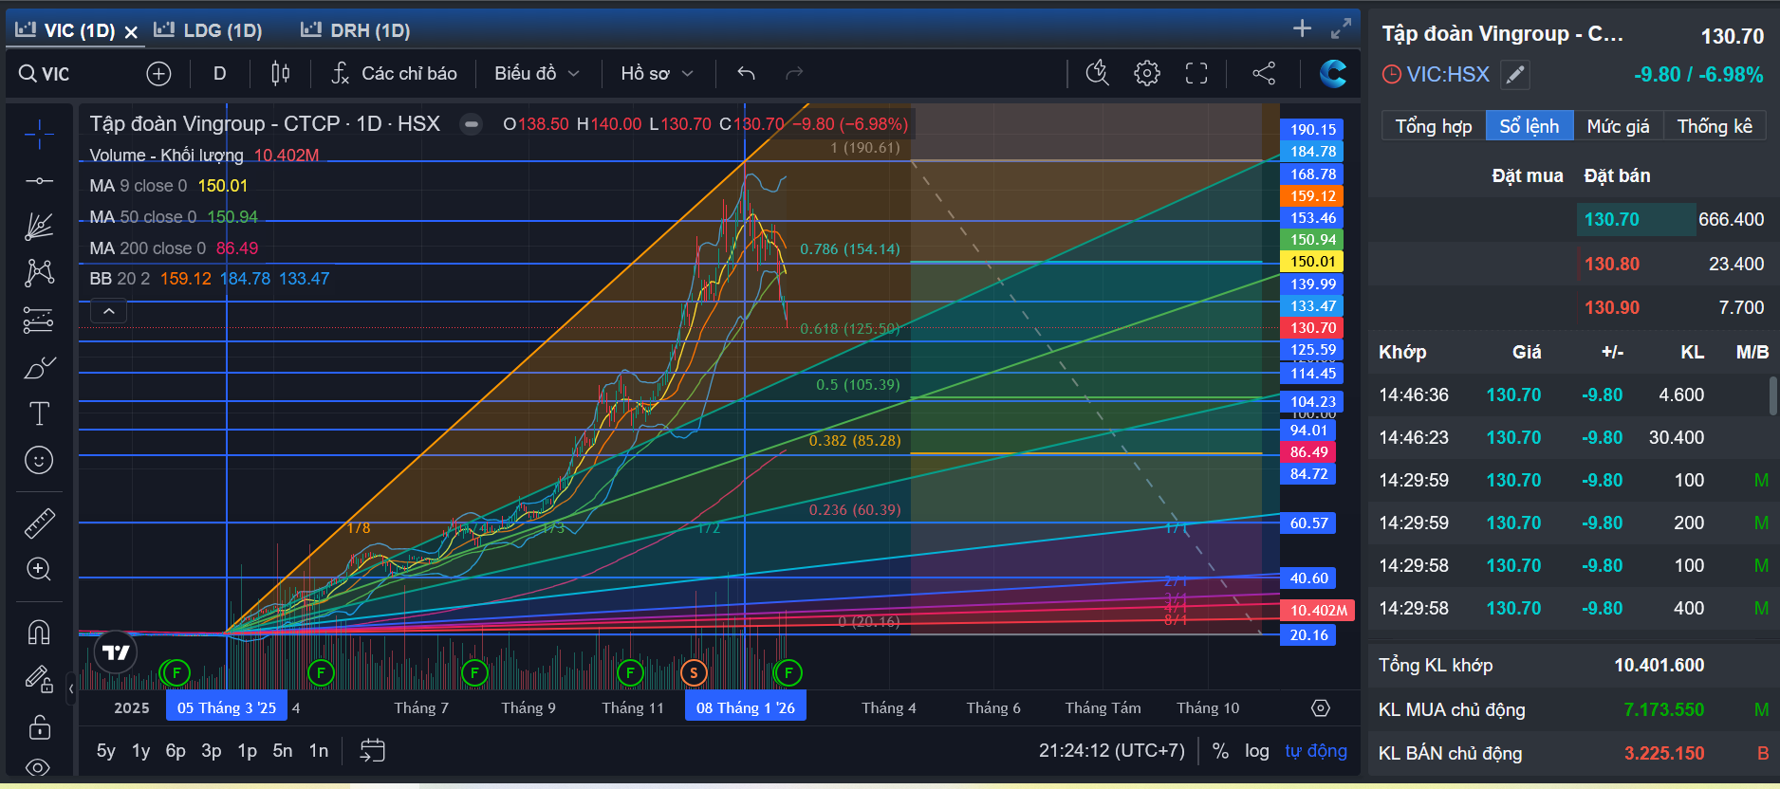Change the D time interval
Viewport: 1780px width, 789px height.
pyautogui.click(x=219, y=73)
